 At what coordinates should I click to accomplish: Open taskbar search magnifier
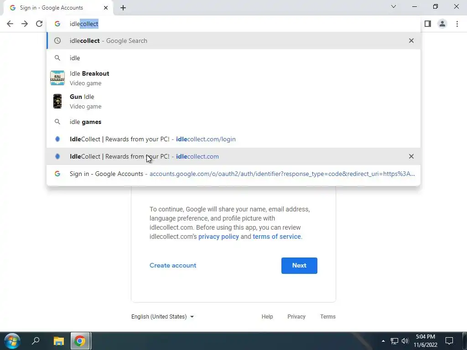(x=36, y=341)
